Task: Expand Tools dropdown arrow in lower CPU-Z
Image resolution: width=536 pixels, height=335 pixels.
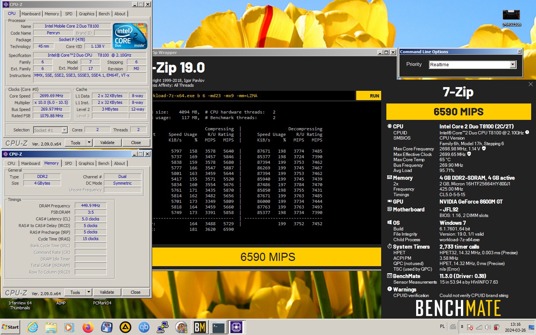Action: pos(89,292)
